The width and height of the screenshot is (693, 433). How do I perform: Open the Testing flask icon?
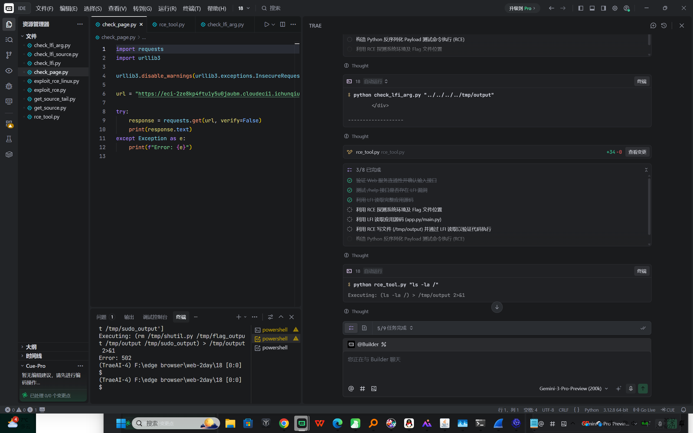coord(9,139)
